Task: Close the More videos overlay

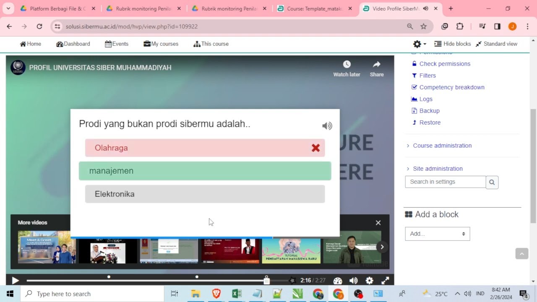Action: (378, 223)
